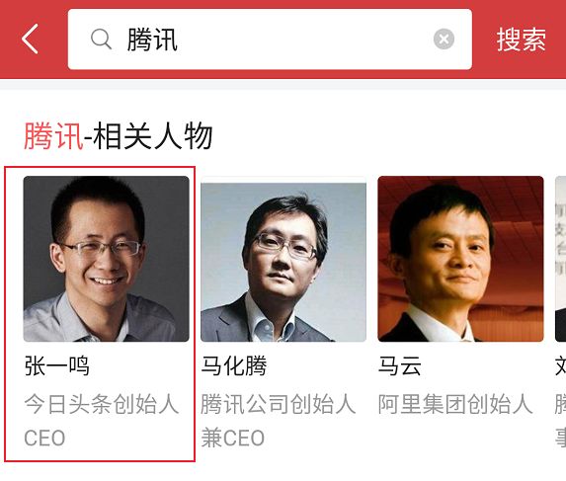Select the name 马化腾
The image size is (566, 481).
234,365
